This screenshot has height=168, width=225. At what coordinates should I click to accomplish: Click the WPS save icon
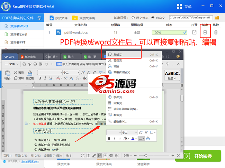24,64
